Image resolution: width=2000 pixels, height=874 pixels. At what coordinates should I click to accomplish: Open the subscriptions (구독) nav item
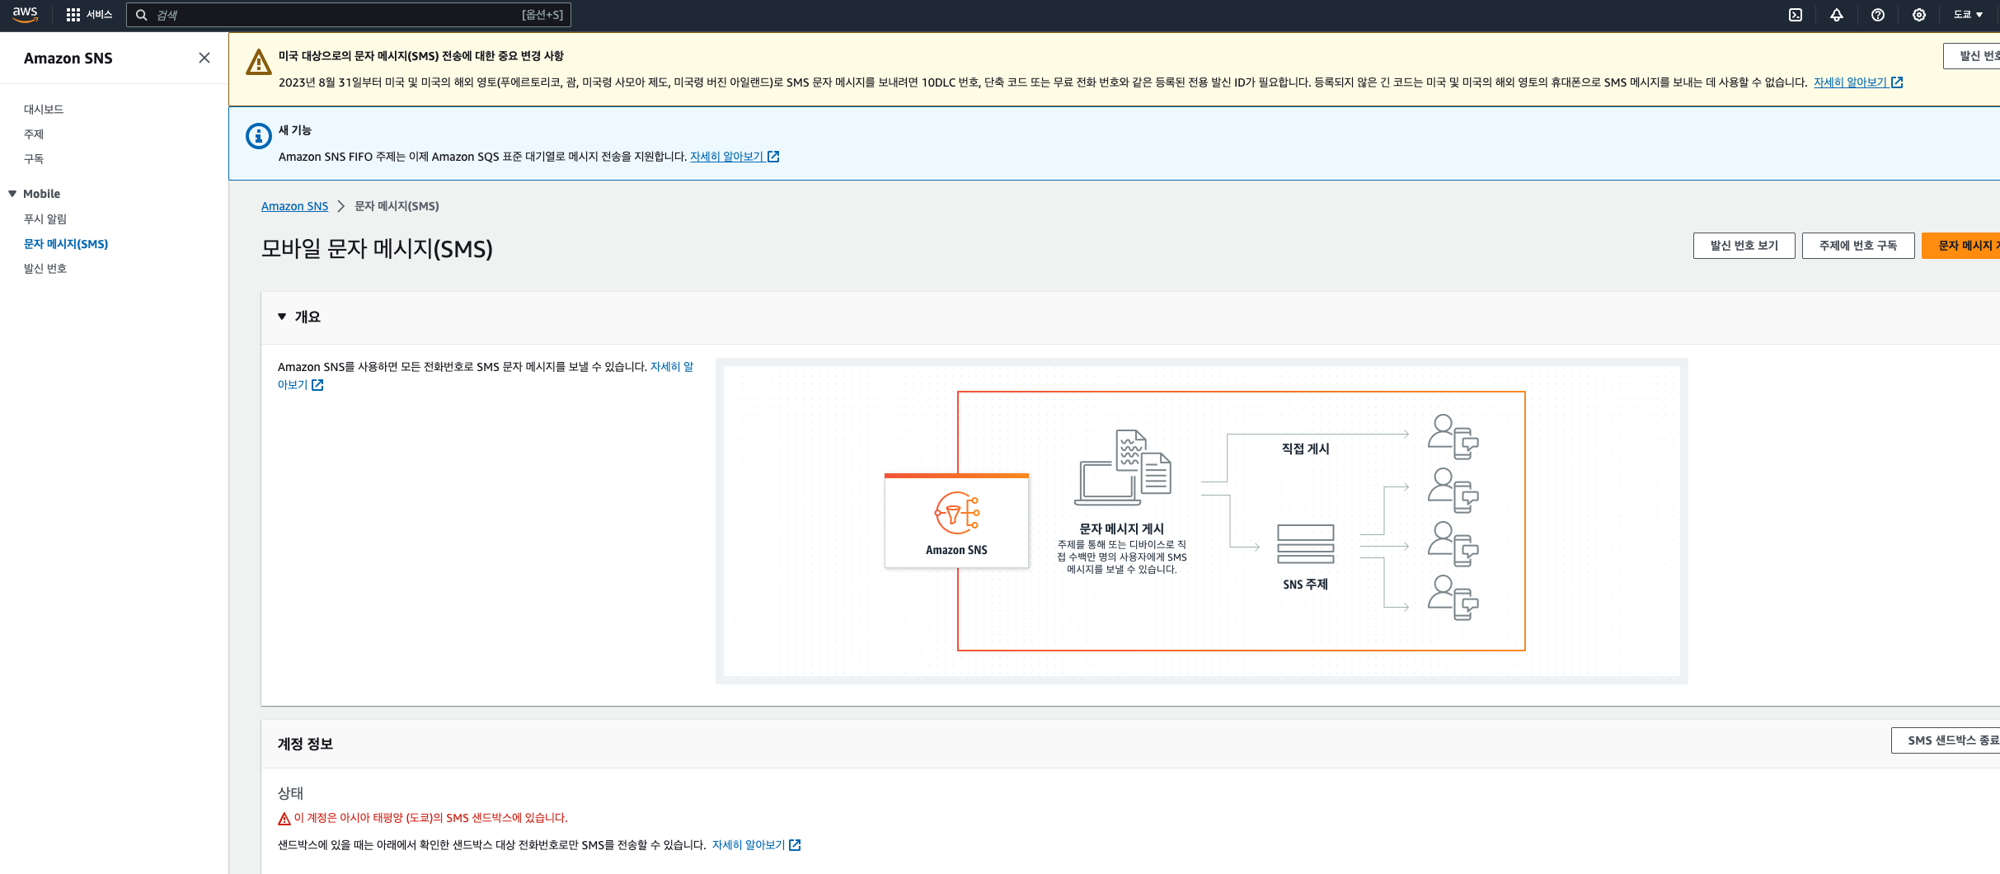pyautogui.click(x=34, y=158)
